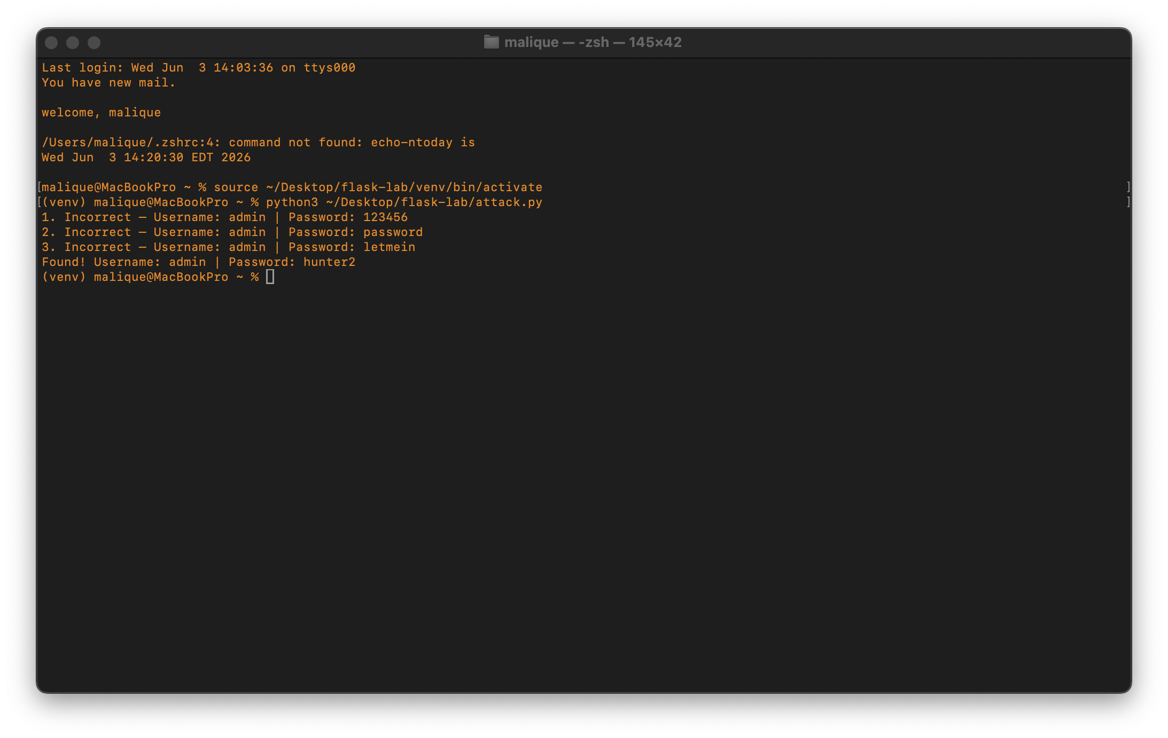Place cursor at the final shell prompt cursor block
The image size is (1168, 738).
pos(270,277)
